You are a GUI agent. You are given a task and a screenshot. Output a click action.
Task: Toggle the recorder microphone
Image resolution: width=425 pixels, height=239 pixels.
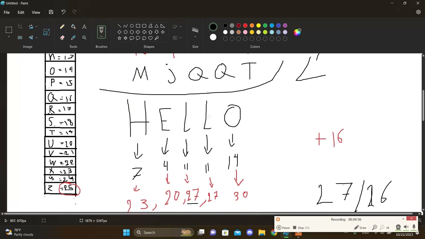point(414,227)
